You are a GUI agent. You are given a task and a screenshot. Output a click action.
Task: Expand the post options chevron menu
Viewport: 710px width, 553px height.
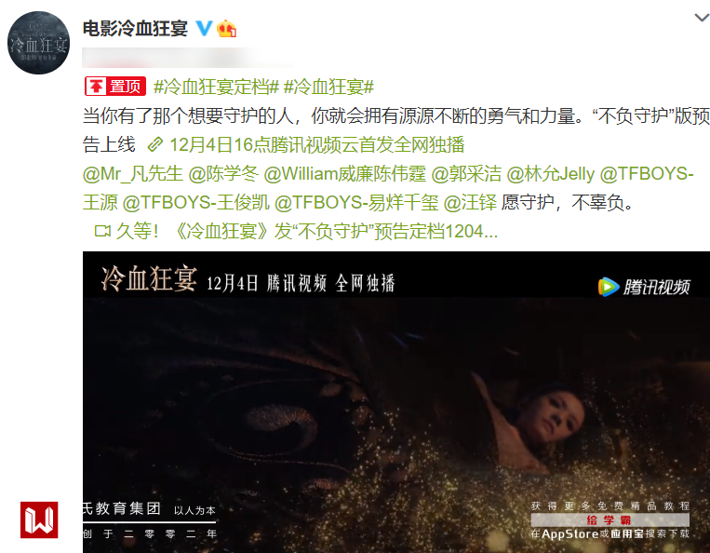(702, 18)
